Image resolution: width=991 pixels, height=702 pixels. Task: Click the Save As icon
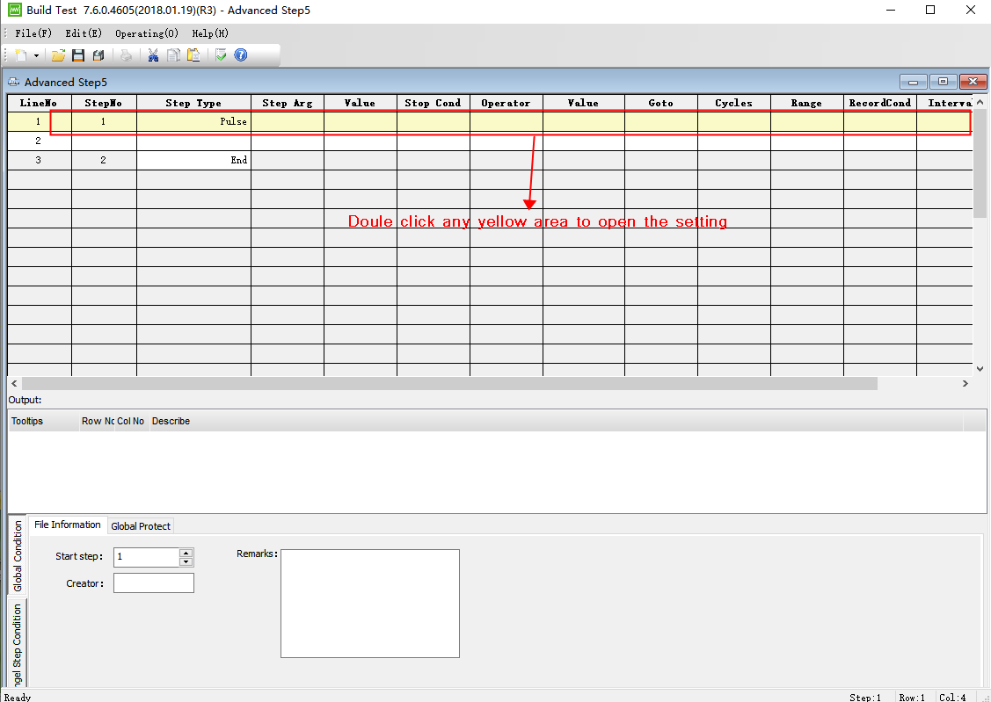point(98,55)
